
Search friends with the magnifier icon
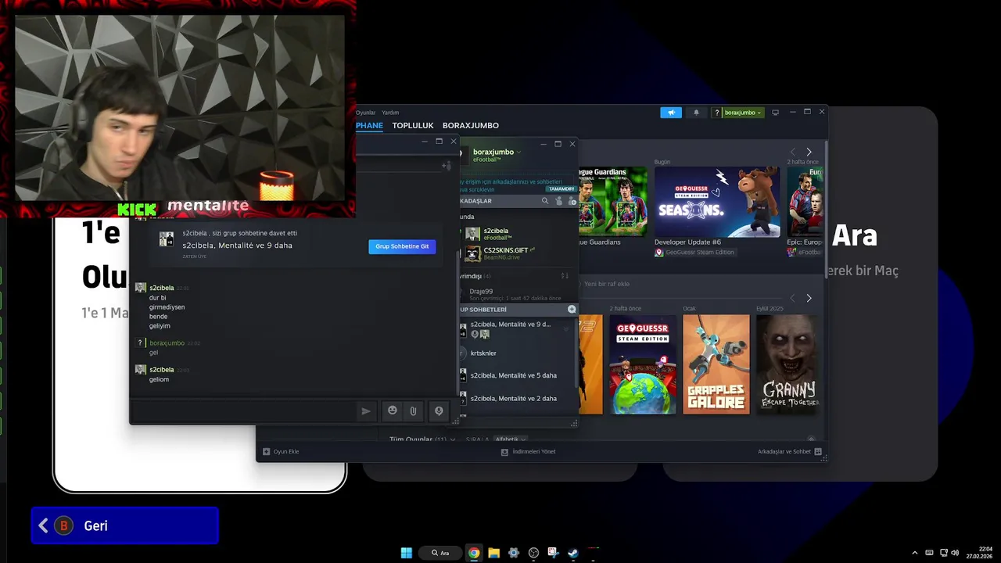[x=545, y=201]
